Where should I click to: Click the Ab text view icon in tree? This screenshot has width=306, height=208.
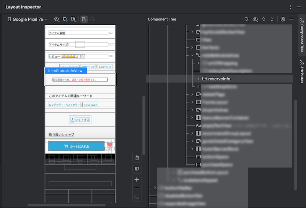(198, 126)
